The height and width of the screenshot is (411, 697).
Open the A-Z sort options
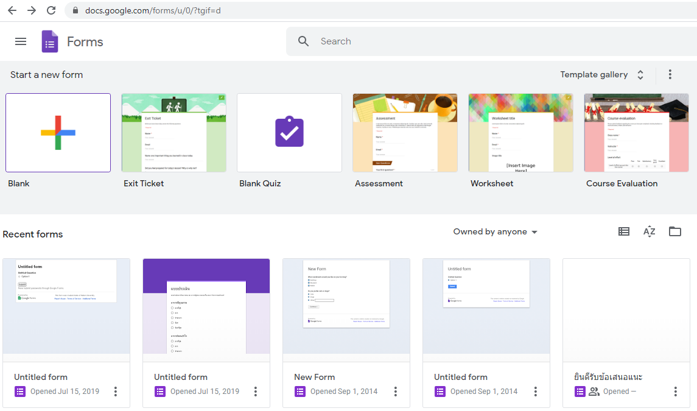[649, 231]
